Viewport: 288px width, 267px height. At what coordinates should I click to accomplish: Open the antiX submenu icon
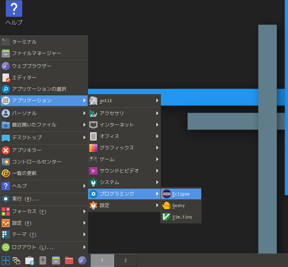93,101
